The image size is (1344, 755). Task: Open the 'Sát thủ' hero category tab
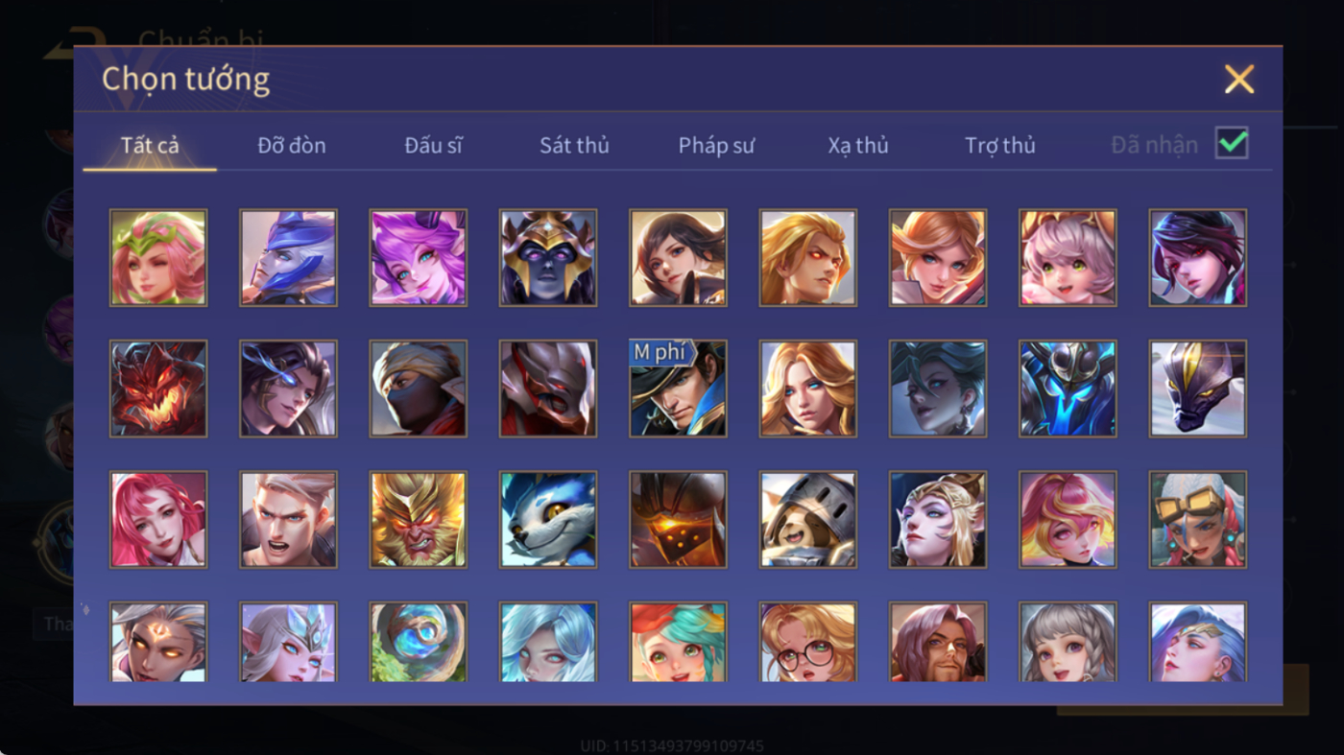pos(574,146)
